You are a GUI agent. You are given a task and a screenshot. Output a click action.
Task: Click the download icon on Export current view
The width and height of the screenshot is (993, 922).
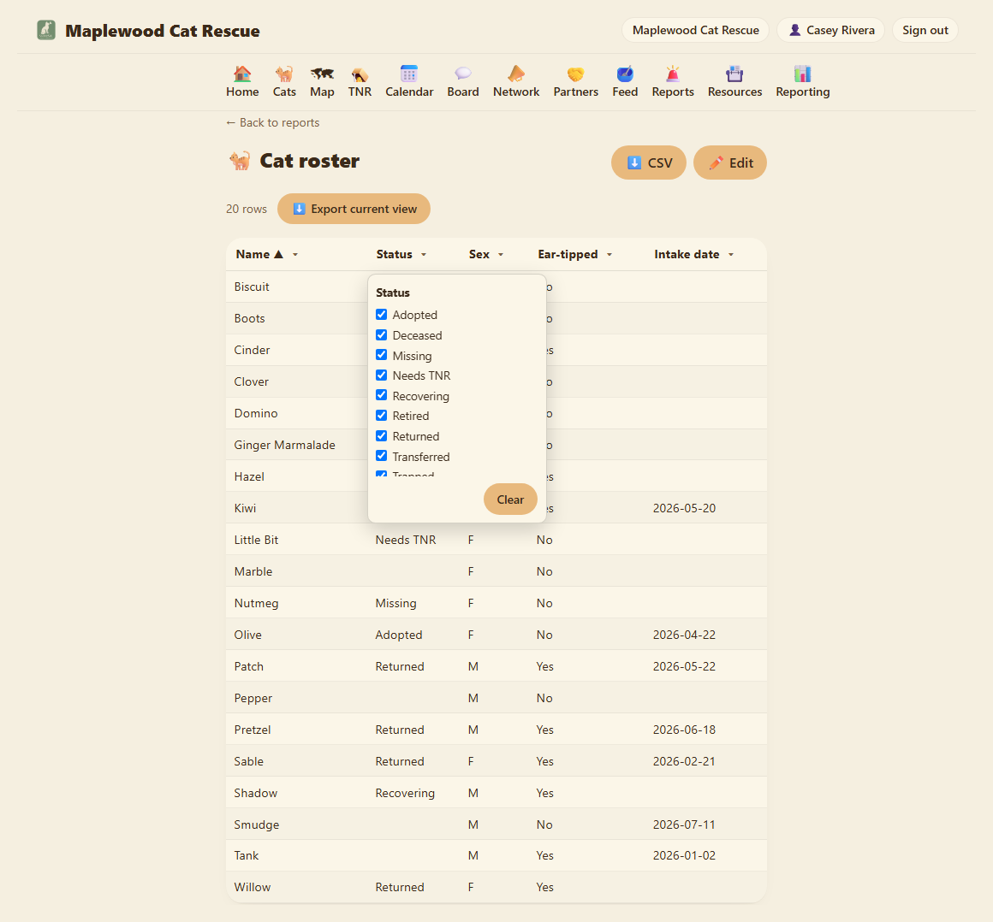click(299, 209)
